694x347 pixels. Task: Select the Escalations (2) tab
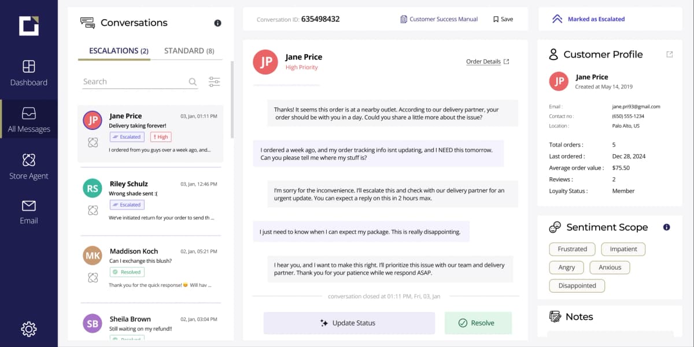[119, 51]
